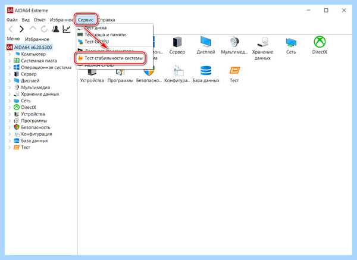Open the Сервис menu
This screenshot has height=260, width=357.
pyautogui.click(x=86, y=20)
